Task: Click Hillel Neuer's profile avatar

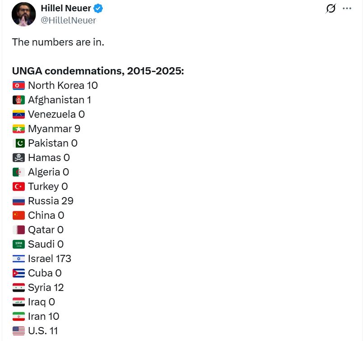Action: (x=23, y=14)
